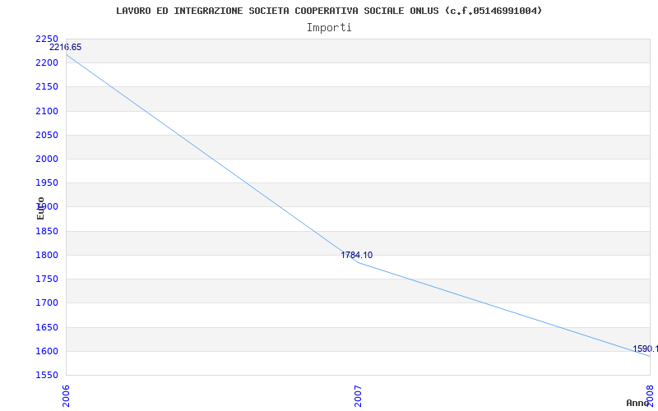
Task: Click the 2216.65 data point label
Action: (66, 47)
